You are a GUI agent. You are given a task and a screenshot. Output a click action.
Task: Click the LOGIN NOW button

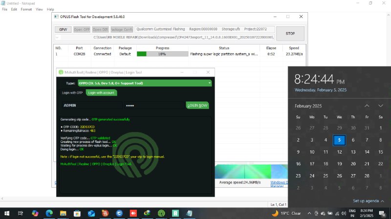(x=197, y=105)
